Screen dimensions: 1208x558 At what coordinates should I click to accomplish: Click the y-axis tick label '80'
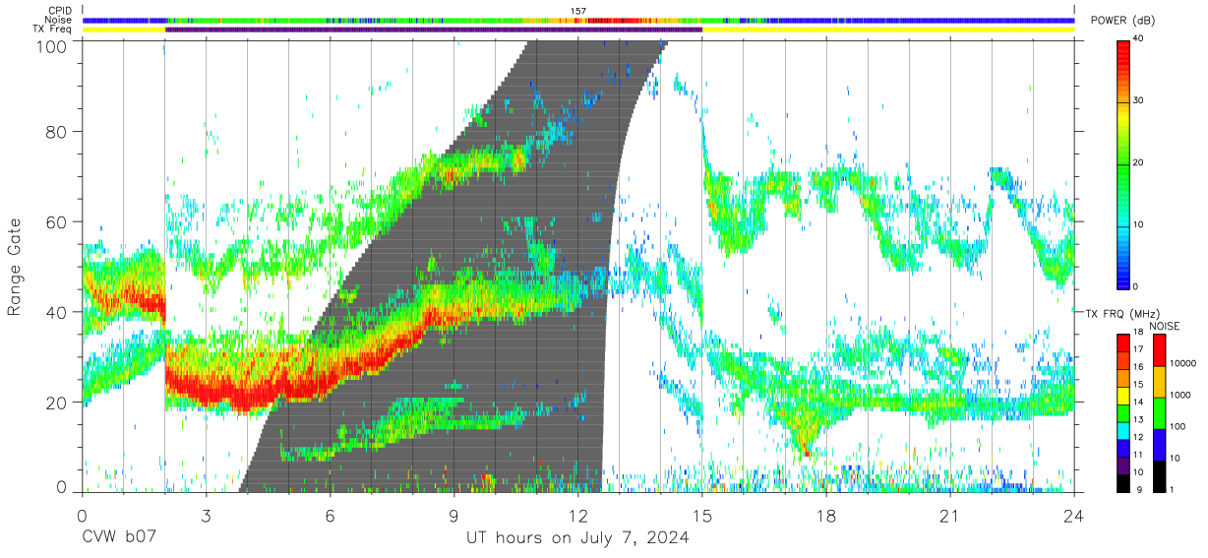click(x=58, y=131)
